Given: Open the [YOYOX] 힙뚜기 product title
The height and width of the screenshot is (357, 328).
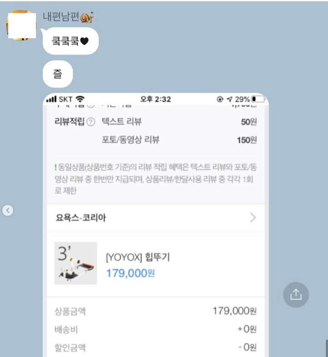Looking at the screenshot, I should (x=138, y=257).
